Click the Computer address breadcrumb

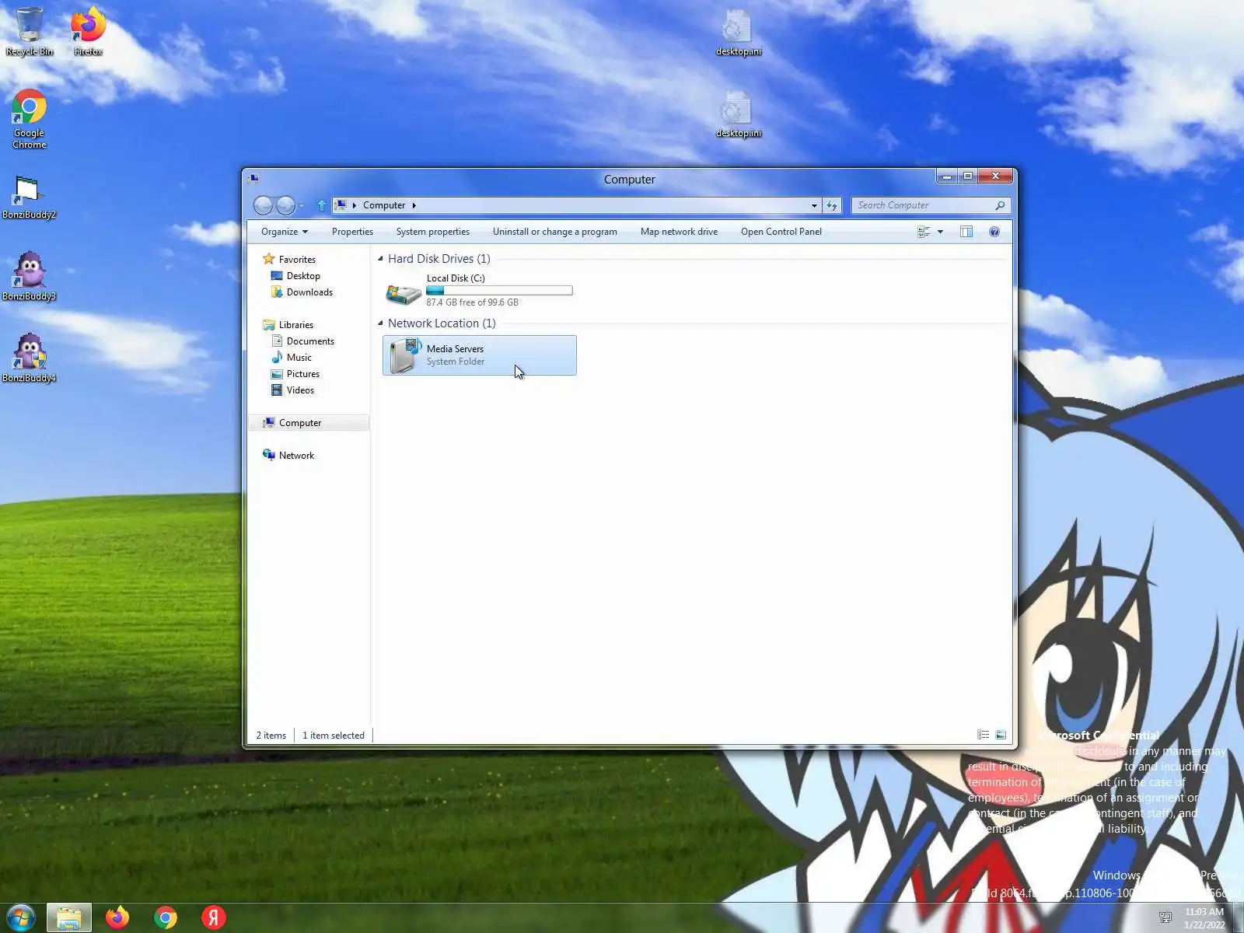(384, 205)
